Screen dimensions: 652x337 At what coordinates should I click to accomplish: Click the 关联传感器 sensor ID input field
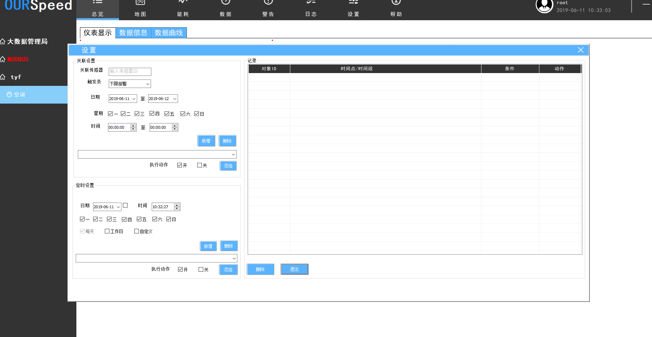[x=130, y=72]
